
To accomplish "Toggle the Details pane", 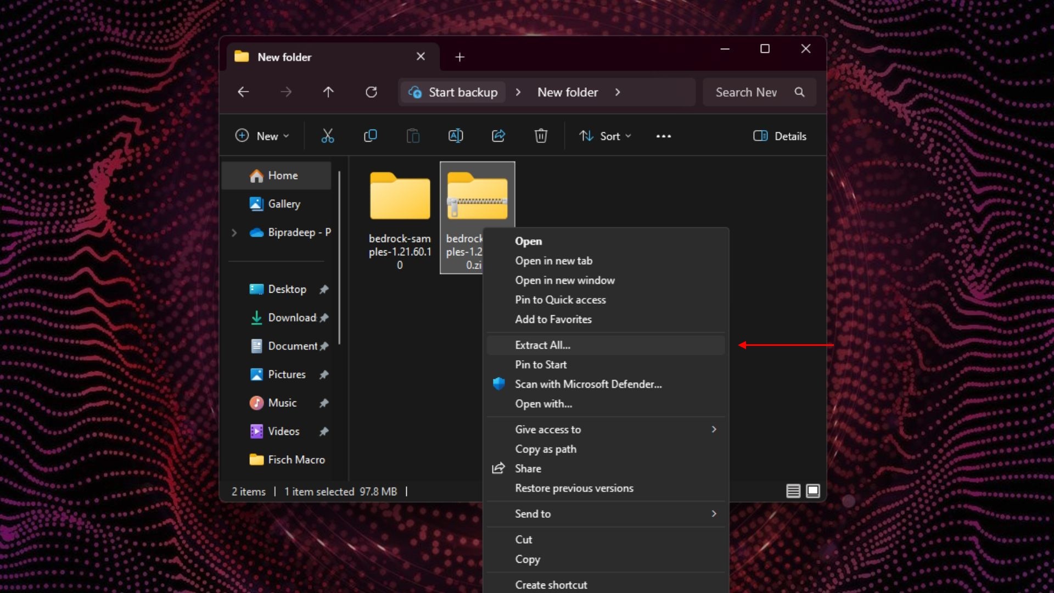I will tap(780, 136).
